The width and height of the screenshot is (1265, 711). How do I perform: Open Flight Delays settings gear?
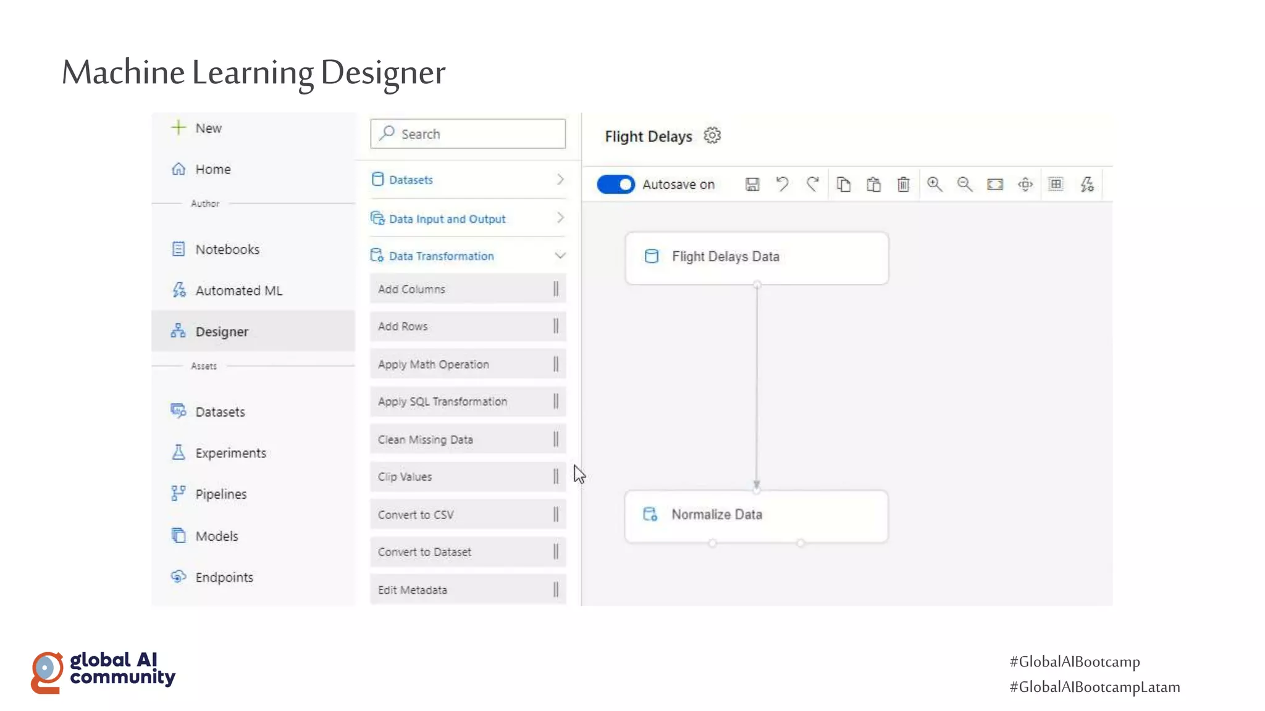712,136
